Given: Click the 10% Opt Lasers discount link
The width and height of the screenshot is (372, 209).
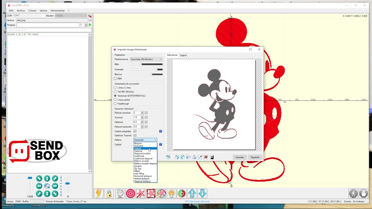Looking at the screenshot, I should click(197, 201).
